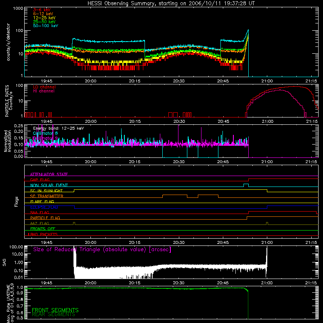Select the NON SOLAR EVENT flag label
Screen dimensions: 323x323
(x=49, y=185)
